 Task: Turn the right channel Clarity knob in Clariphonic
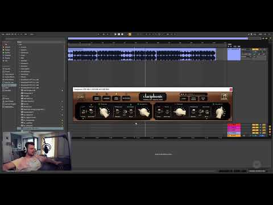click(x=220, y=112)
